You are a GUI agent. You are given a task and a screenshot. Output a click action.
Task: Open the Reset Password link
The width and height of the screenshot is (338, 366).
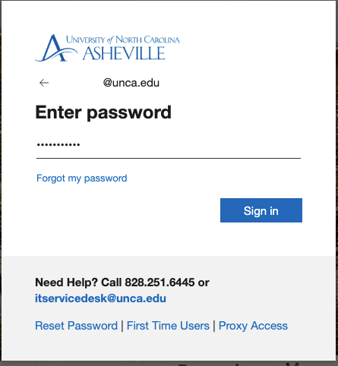coord(76,326)
